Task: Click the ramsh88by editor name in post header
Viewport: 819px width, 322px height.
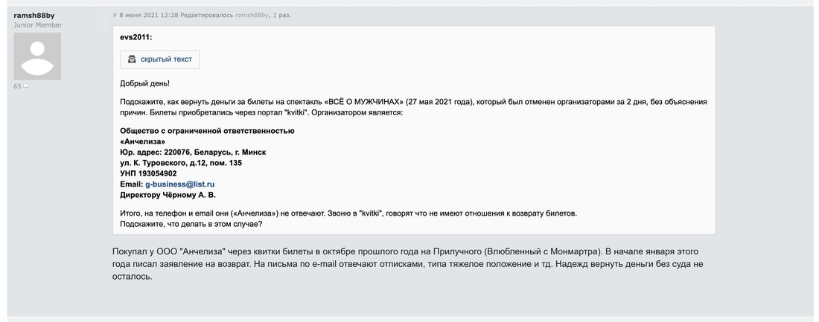Action: pyautogui.click(x=252, y=15)
